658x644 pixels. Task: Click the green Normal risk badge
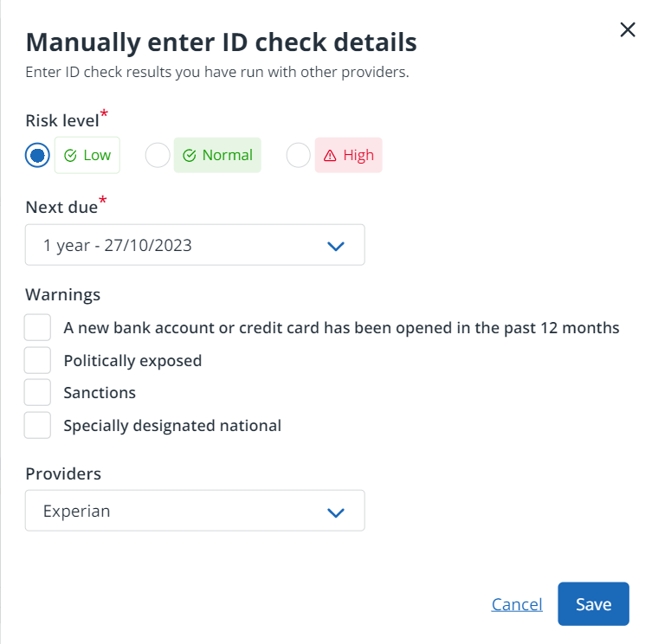point(217,156)
